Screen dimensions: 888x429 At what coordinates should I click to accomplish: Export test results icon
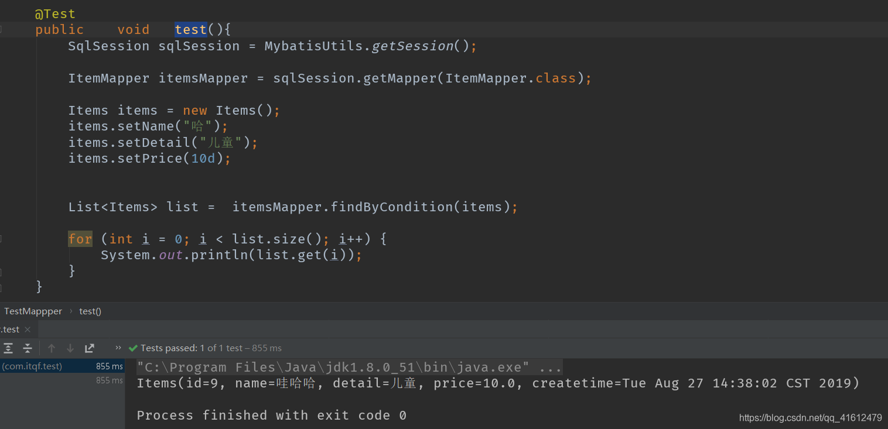(x=89, y=348)
